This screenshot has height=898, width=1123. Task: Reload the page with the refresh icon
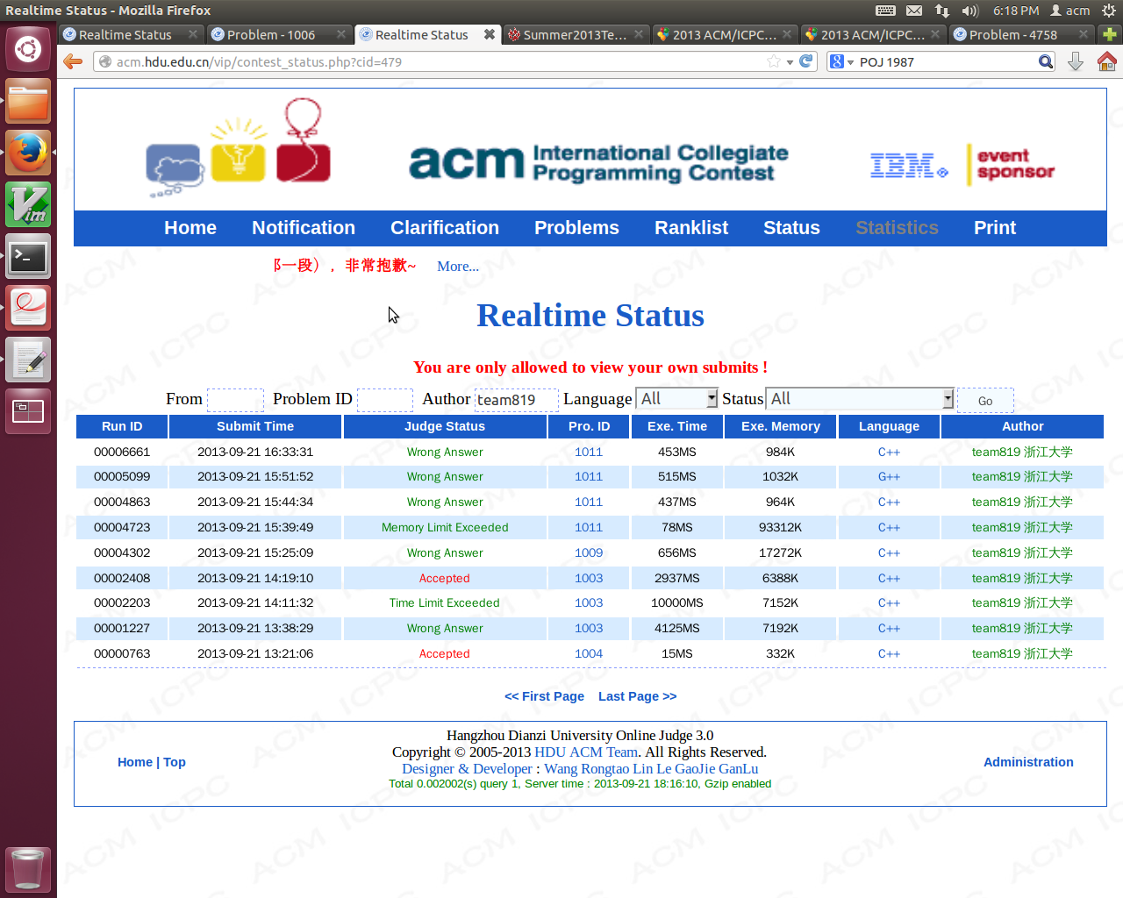tap(806, 61)
